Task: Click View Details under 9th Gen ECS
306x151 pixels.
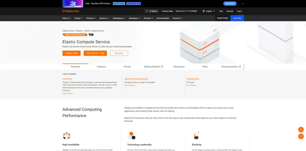Action: (x=68, y=94)
